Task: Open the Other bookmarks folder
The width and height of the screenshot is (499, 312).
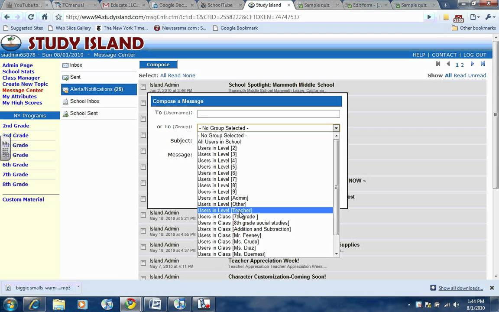Action: click(474, 28)
